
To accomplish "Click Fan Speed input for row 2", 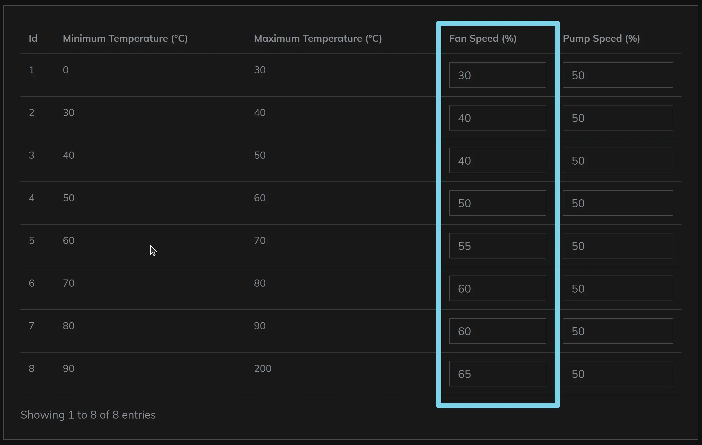I will pyautogui.click(x=497, y=118).
